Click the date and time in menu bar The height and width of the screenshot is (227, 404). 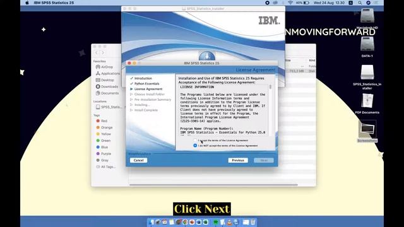tap(329, 3)
